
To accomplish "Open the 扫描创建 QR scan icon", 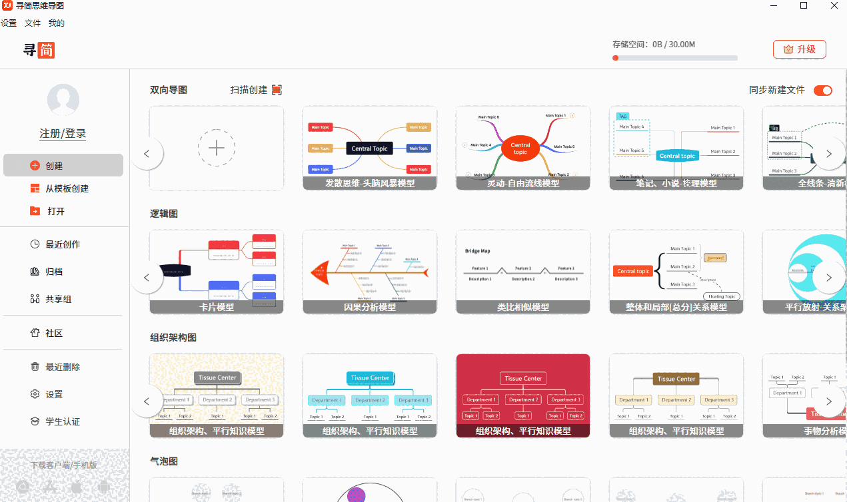I will coord(276,89).
